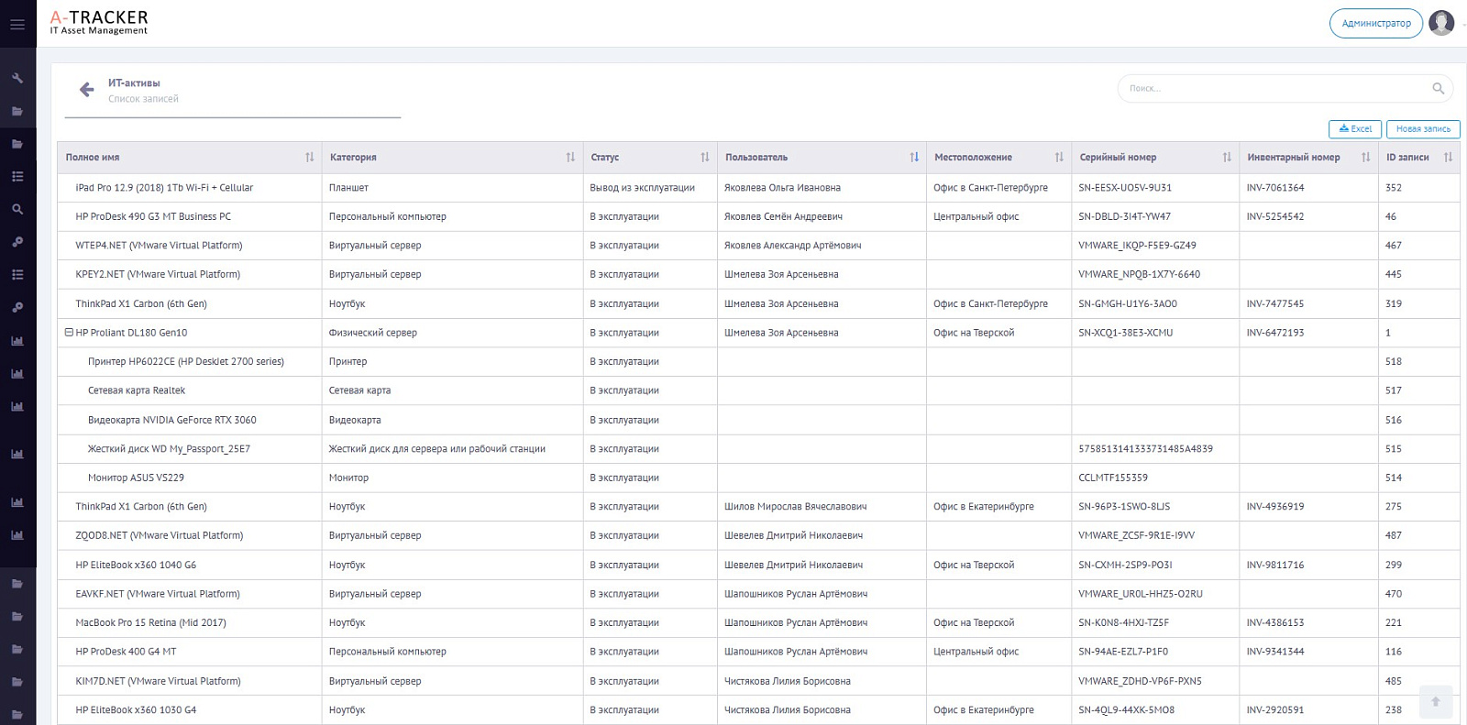Click inventory number INV-6472193

1275,333
